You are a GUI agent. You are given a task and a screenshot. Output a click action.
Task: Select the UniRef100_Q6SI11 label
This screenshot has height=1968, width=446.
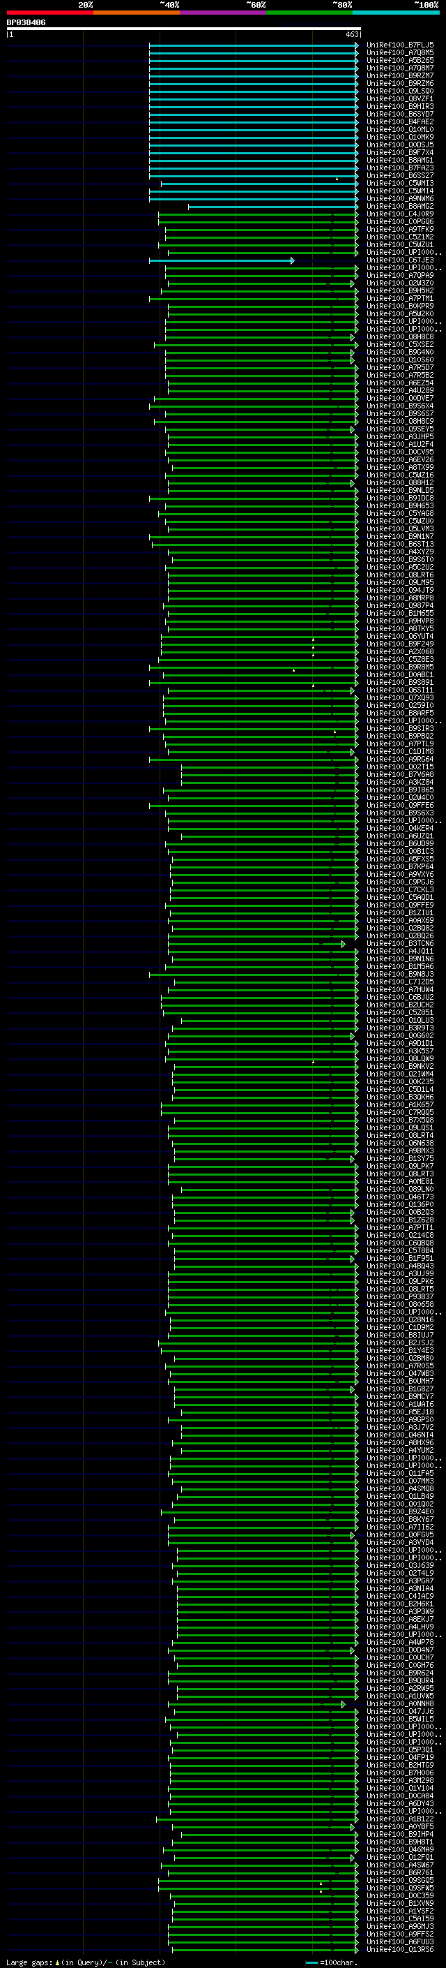400,690
